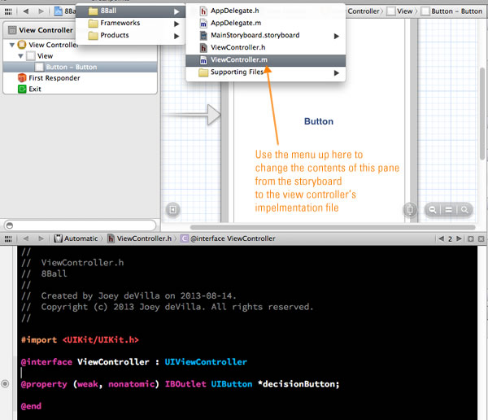Click the Button - Button breadcrumb in the jump bar

pyautogui.click(x=452, y=11)
